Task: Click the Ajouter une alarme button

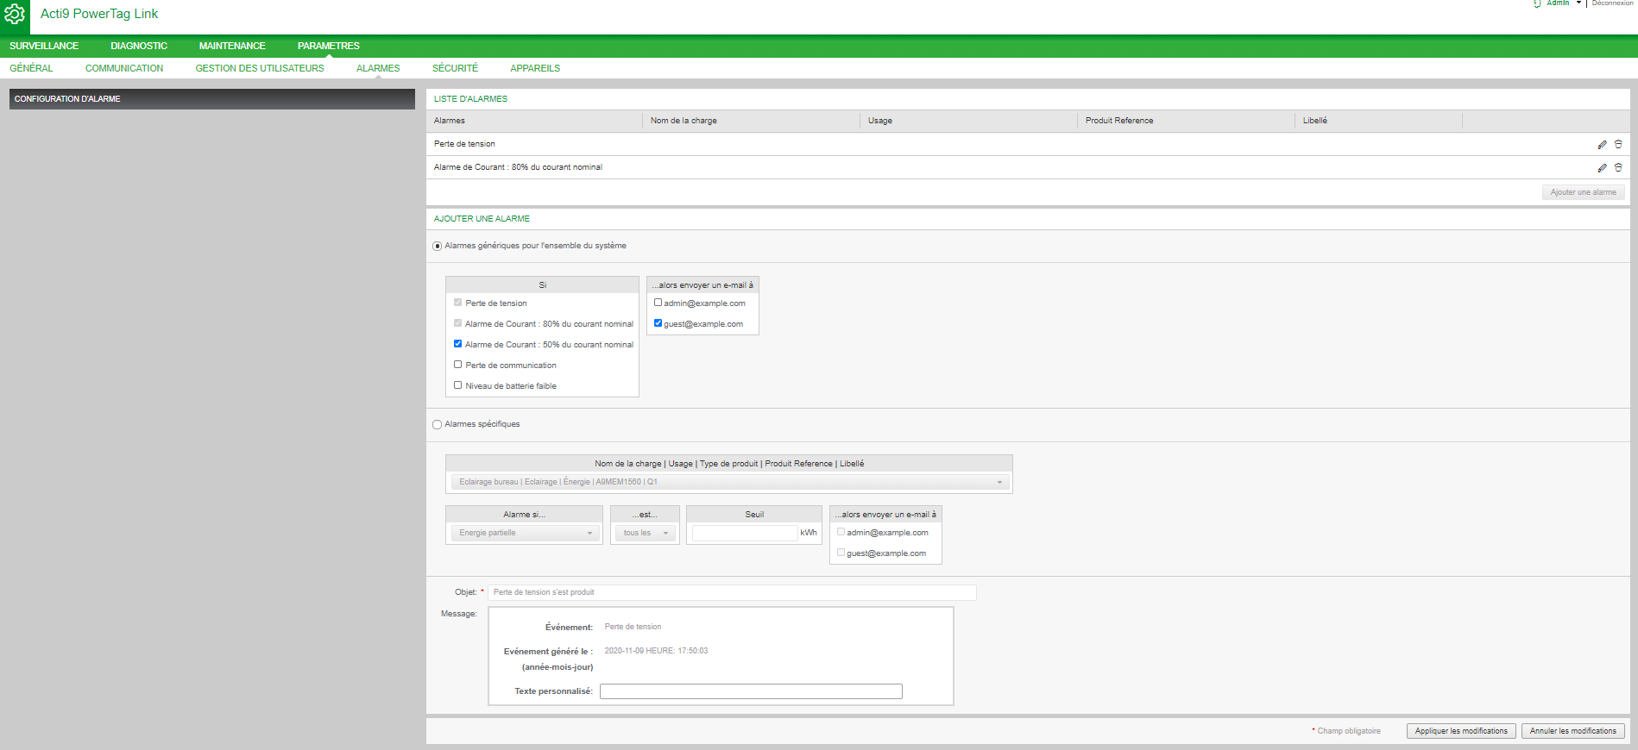Action: (1583, 192)
